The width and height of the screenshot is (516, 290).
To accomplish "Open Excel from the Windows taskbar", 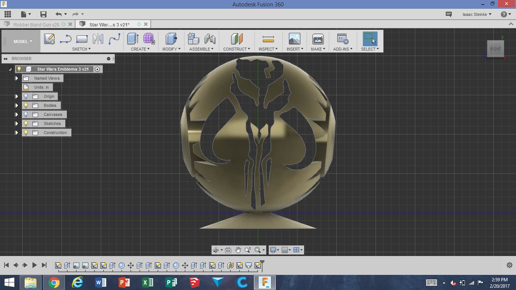I will pyautogui.click(x=148, y=282).
